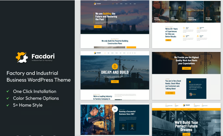
Task: Click the checkmark beside One Click Installation
Action: tap(8, 91)
